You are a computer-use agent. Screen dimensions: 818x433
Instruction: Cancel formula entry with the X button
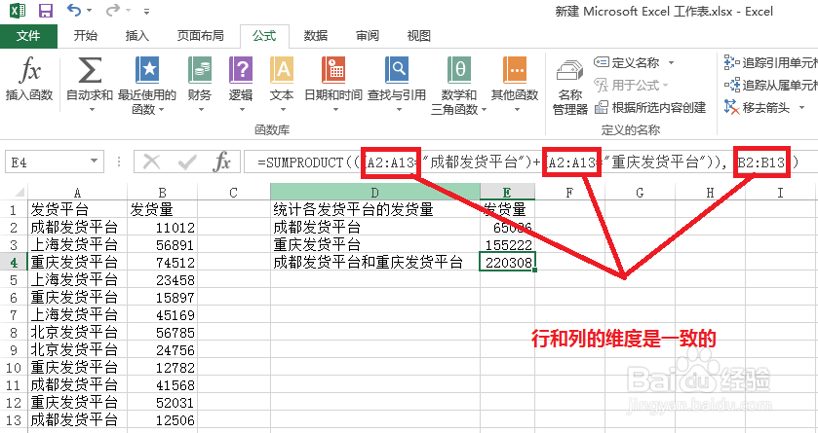point(151,162)
